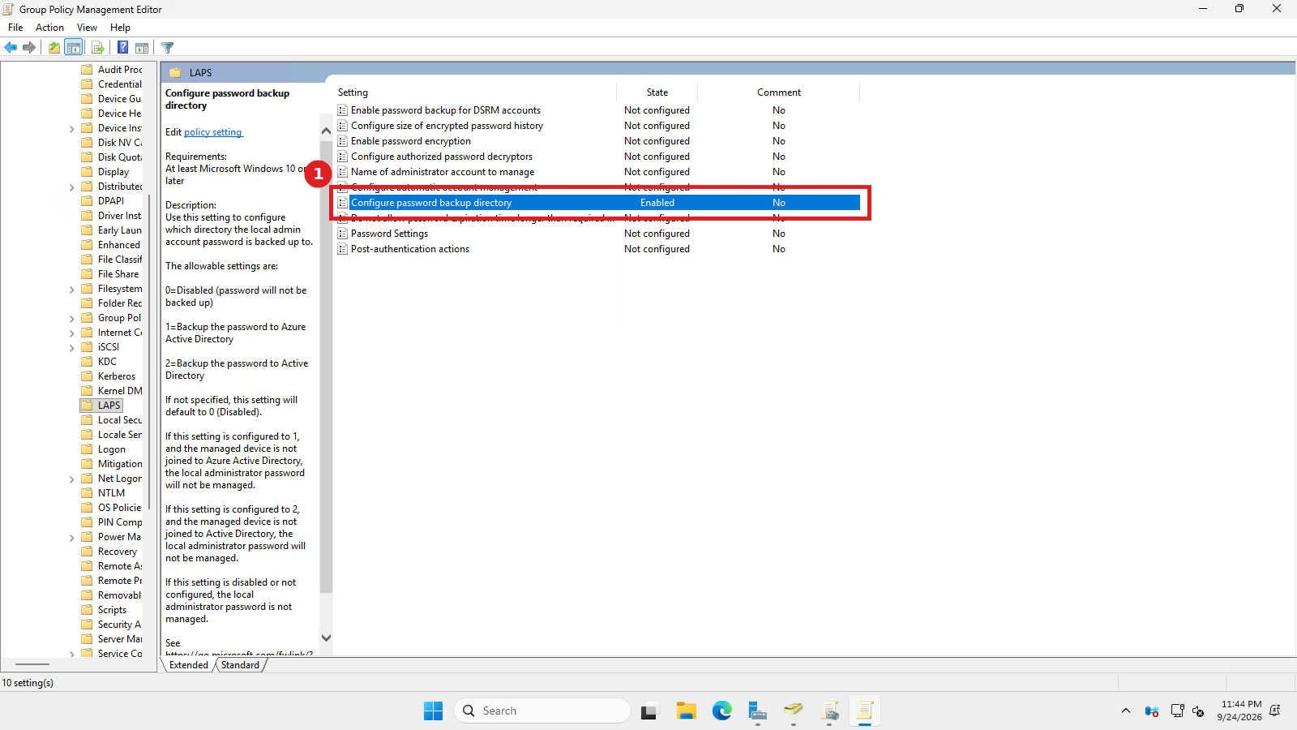Go back using the toolbar Back arrow
This screenshot has width=1297, height=730.
point(11,48)
